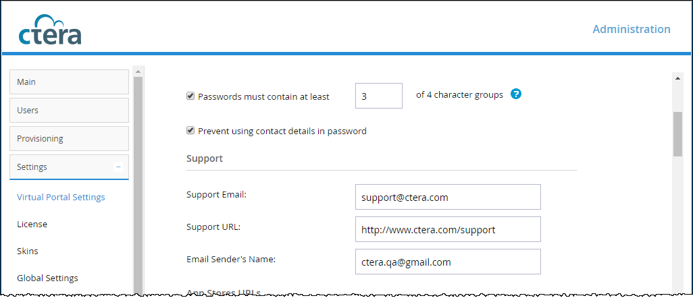This screenshot has height=298, width=693.
Task: Click the CTERA cloud logo
Action: pyautogui.click(x=50, y=30)
